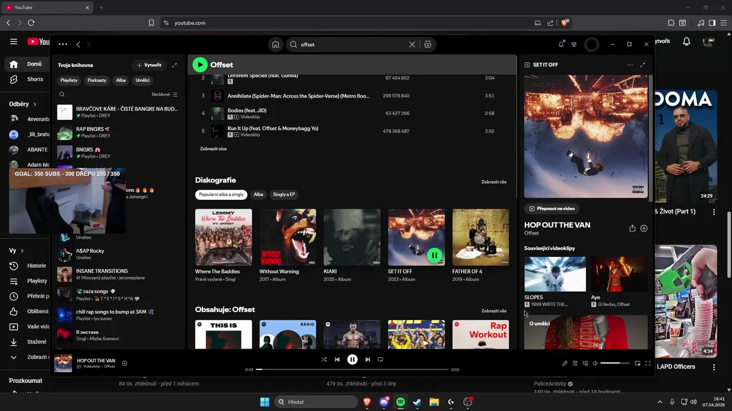Open the Spotify notifications bell

[561, 44]
